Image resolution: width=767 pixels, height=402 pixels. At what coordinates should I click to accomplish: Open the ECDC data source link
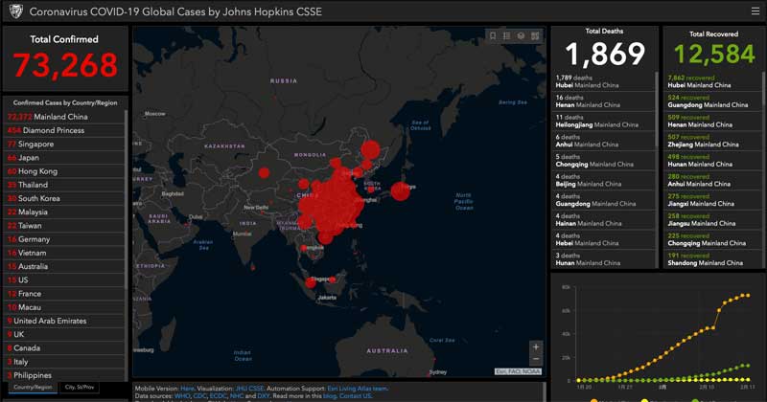coord(219,395)
